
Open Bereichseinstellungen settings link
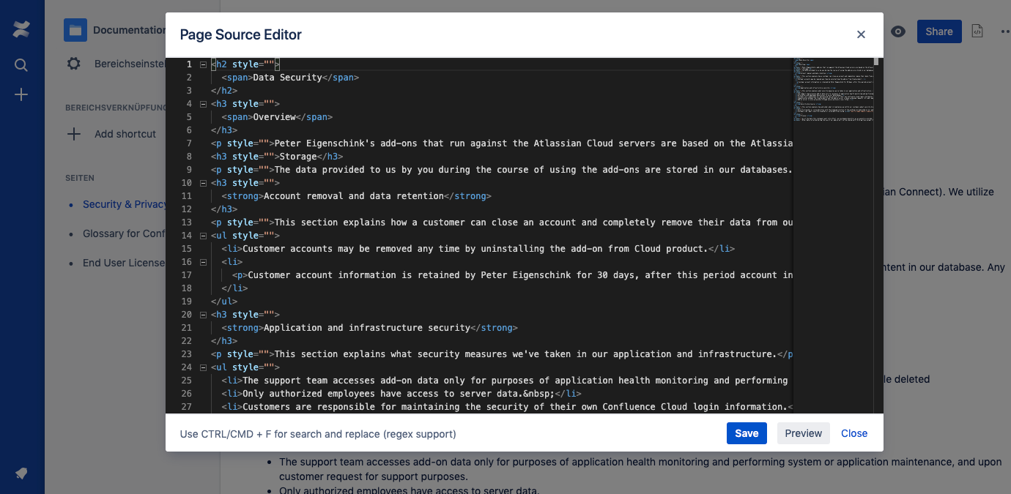[x=130, y=64]
